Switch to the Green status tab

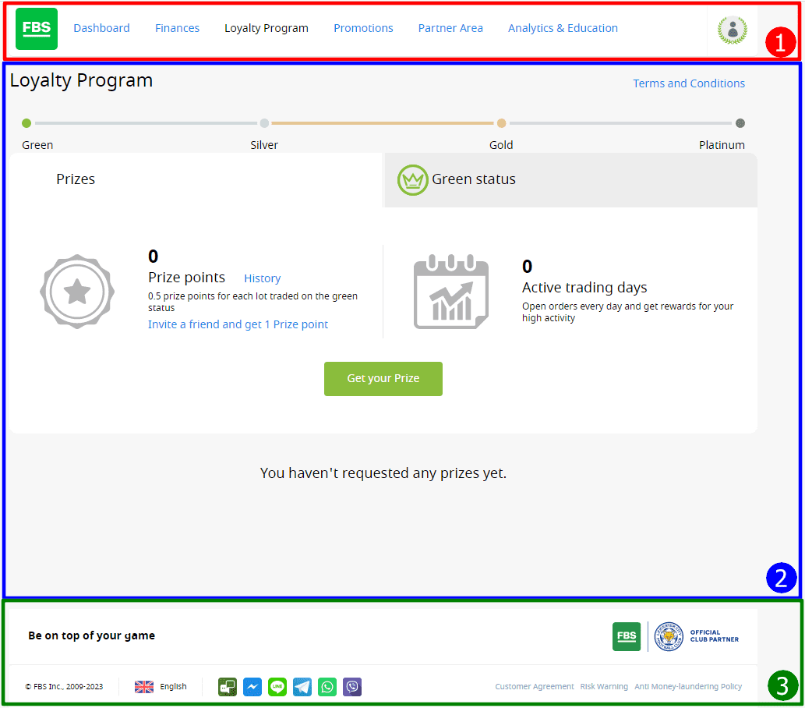click(571, 180)
